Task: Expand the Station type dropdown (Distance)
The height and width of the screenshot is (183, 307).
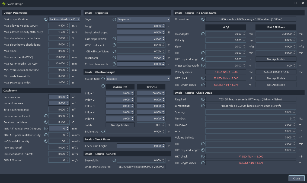Action: tap(138, 79)
